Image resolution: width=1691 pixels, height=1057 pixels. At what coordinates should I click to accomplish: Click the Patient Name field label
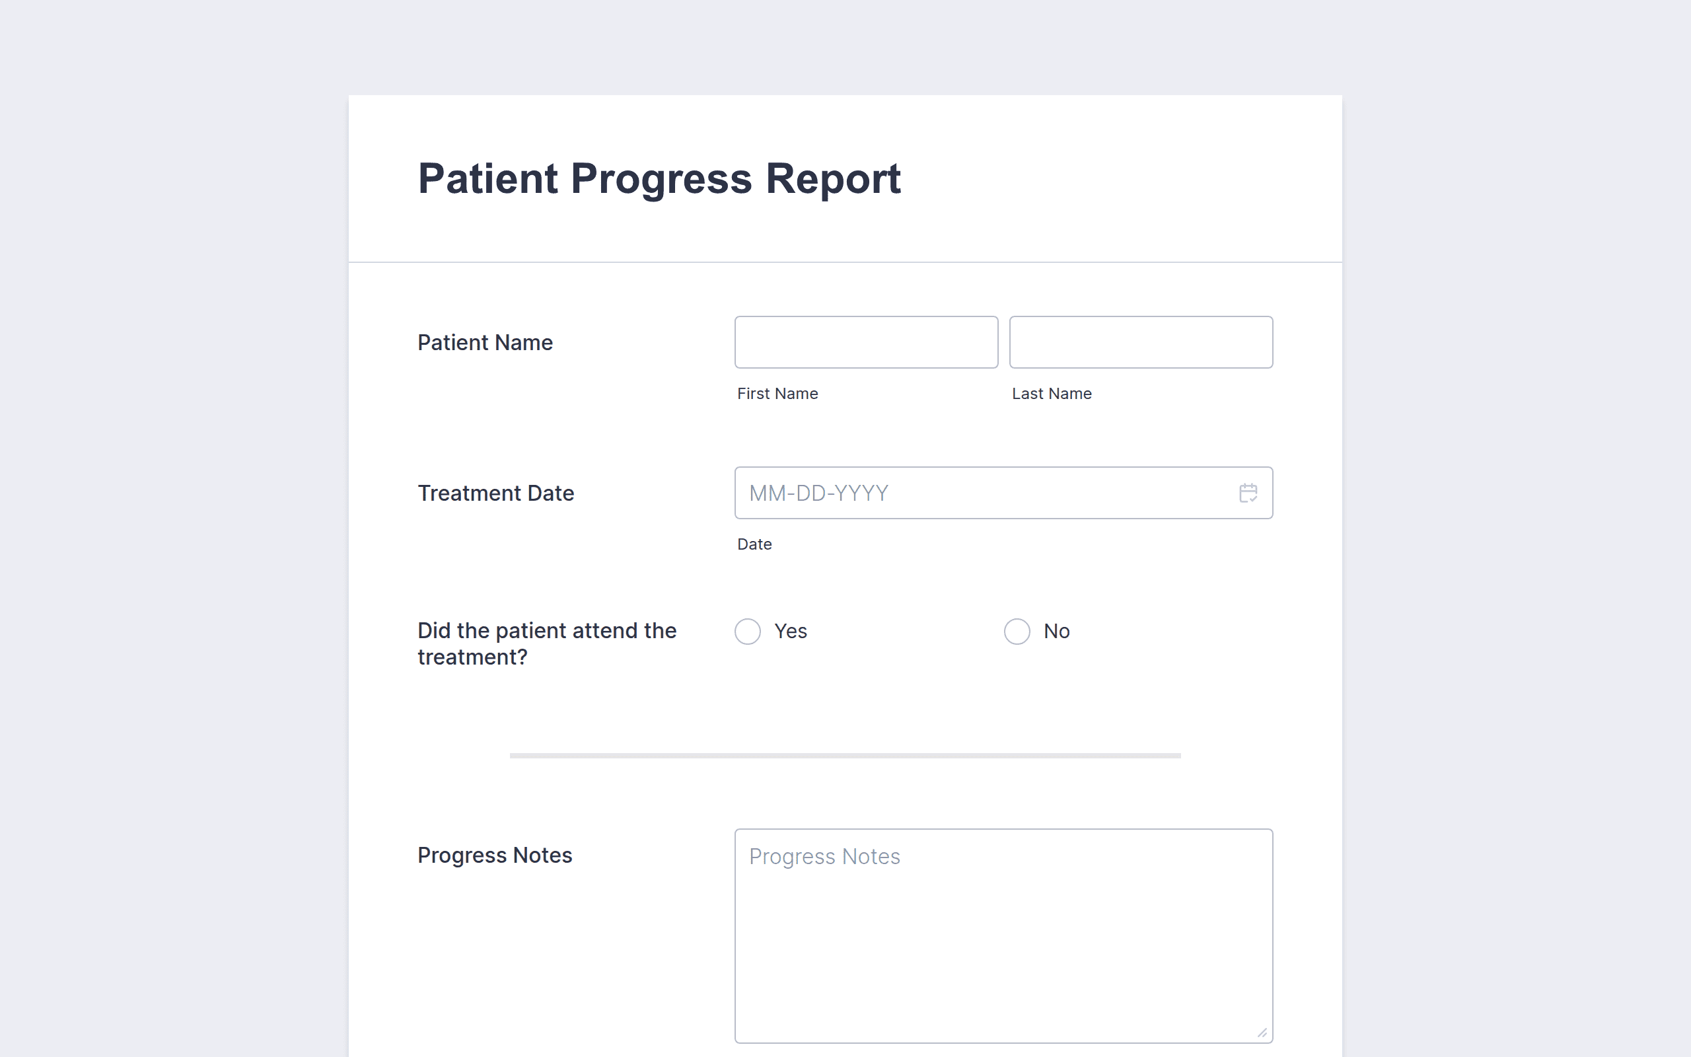click(485, 343)
